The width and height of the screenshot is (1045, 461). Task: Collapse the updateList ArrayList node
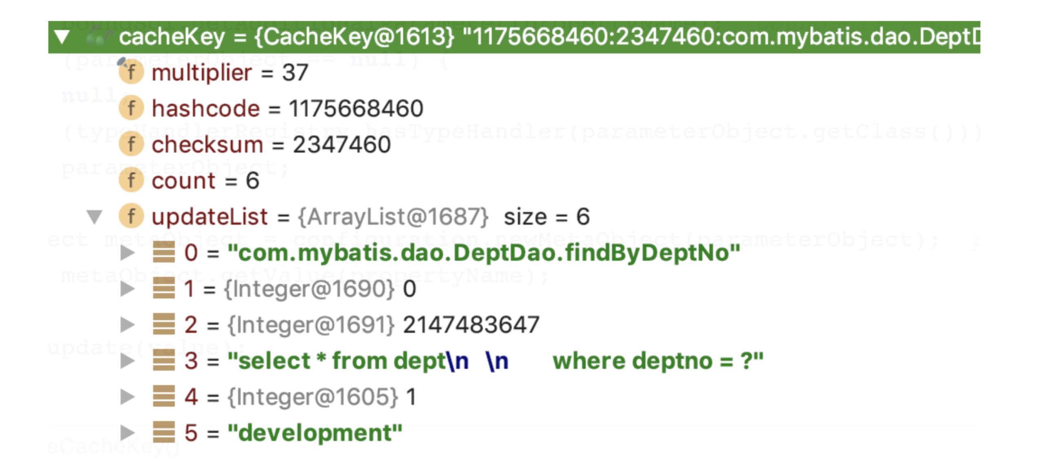pos(95,217)
